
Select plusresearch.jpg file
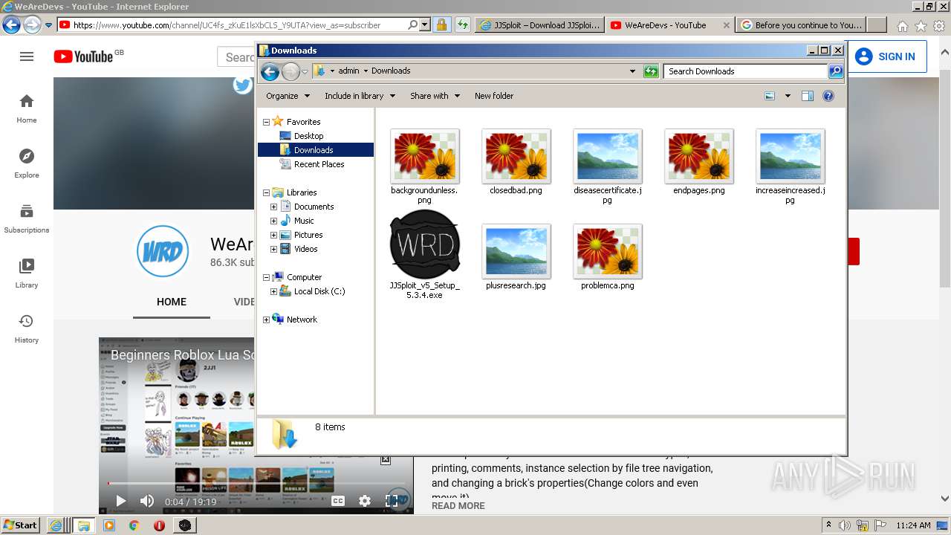tap(516, 257)
